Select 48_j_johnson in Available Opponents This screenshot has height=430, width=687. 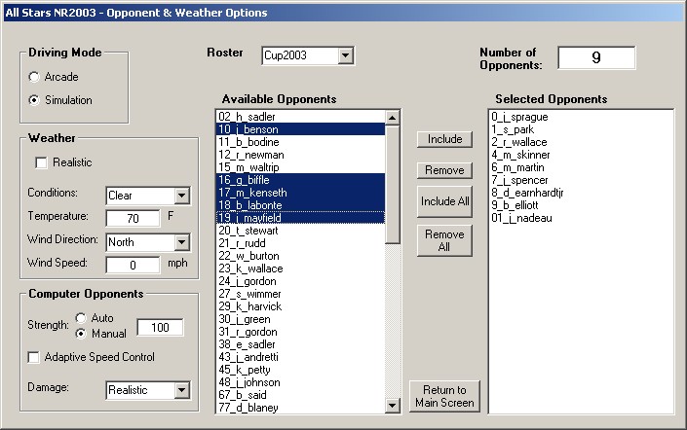[x=300, y=382]
